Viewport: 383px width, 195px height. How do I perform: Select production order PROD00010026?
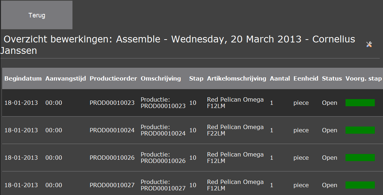pyautogui.click(x=112, y=158)
